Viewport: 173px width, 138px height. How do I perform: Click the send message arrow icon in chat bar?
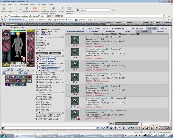pyautogui.click(x=98, y=128)
